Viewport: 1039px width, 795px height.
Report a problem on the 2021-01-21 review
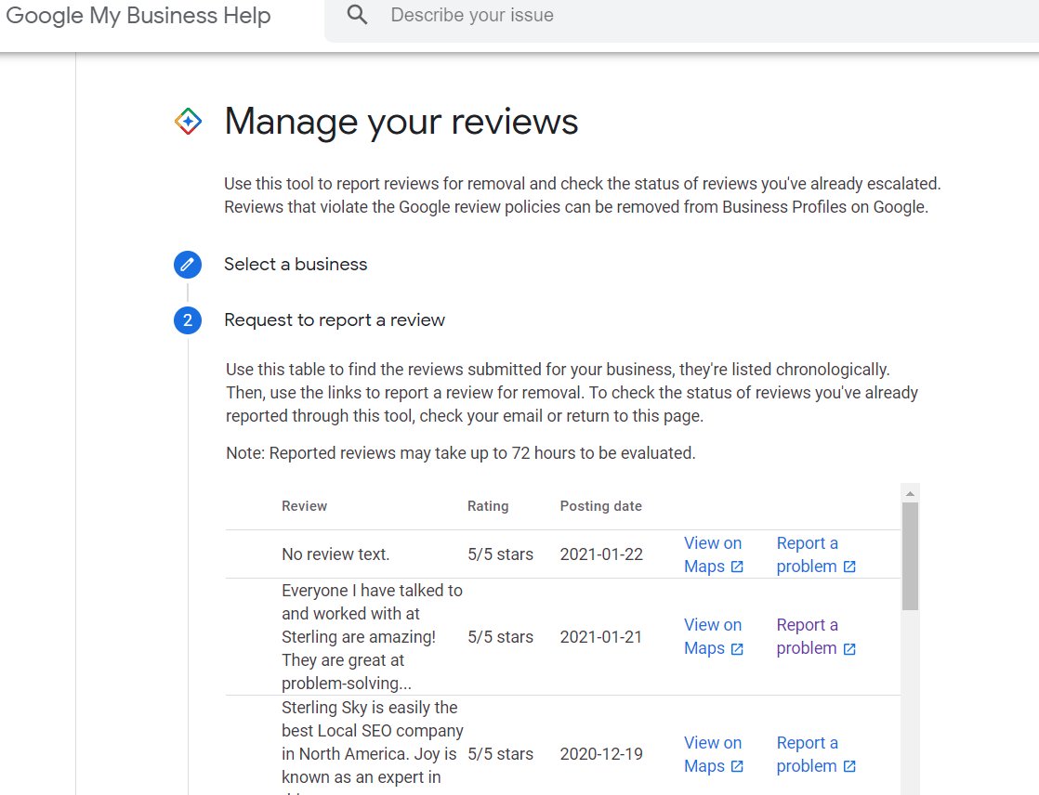(807, 636)
